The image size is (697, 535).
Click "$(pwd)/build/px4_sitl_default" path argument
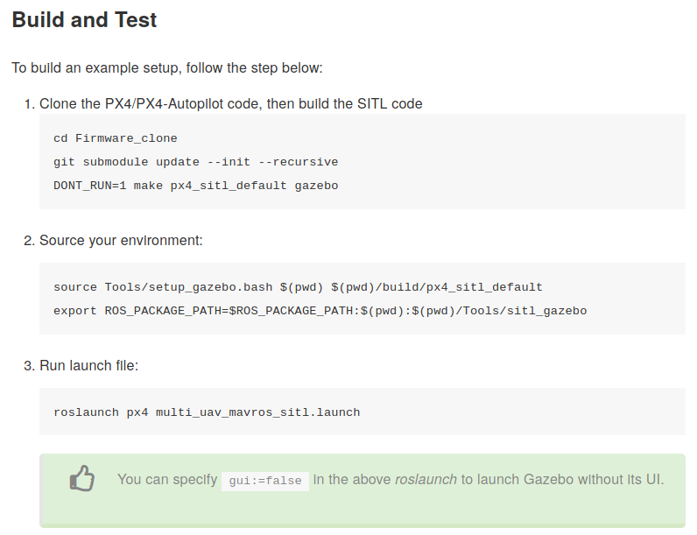[437, 287]
